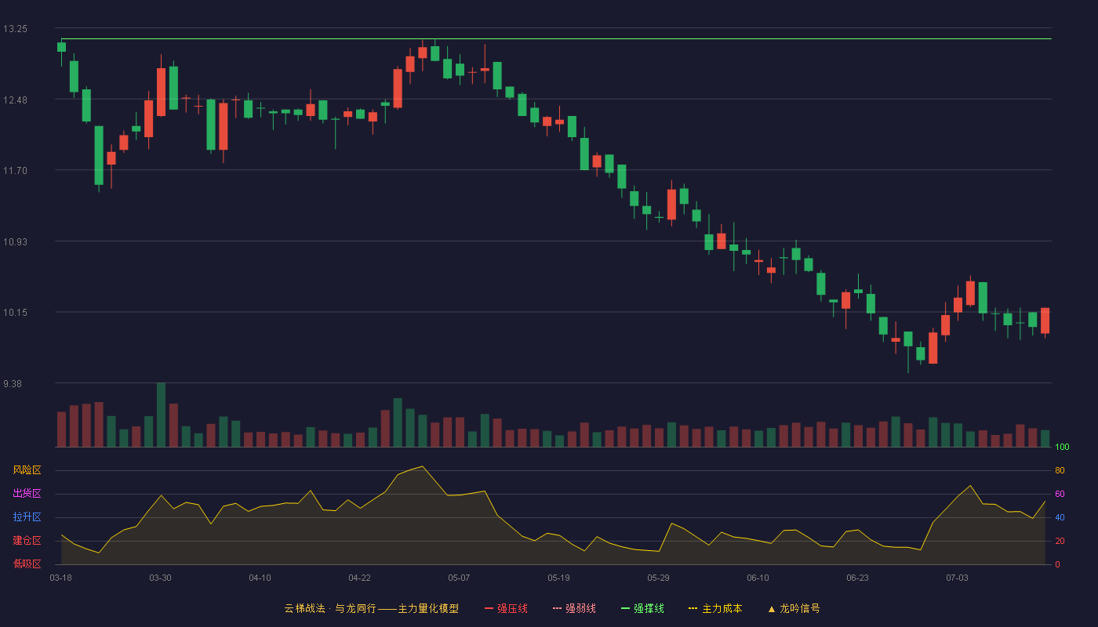This screenshot has width=1098, height=627.
Task: Click the 12.48 price axis label
Action: coord(15,100)
